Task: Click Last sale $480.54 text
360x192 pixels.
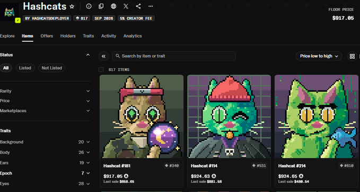Action: [x=294, y=181]
